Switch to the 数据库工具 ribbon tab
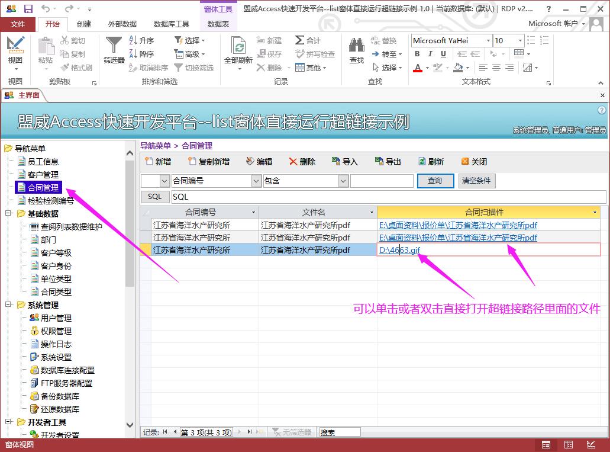Image resolution: width=610 pixels, height=452 pixels. [x=171, y=24]
